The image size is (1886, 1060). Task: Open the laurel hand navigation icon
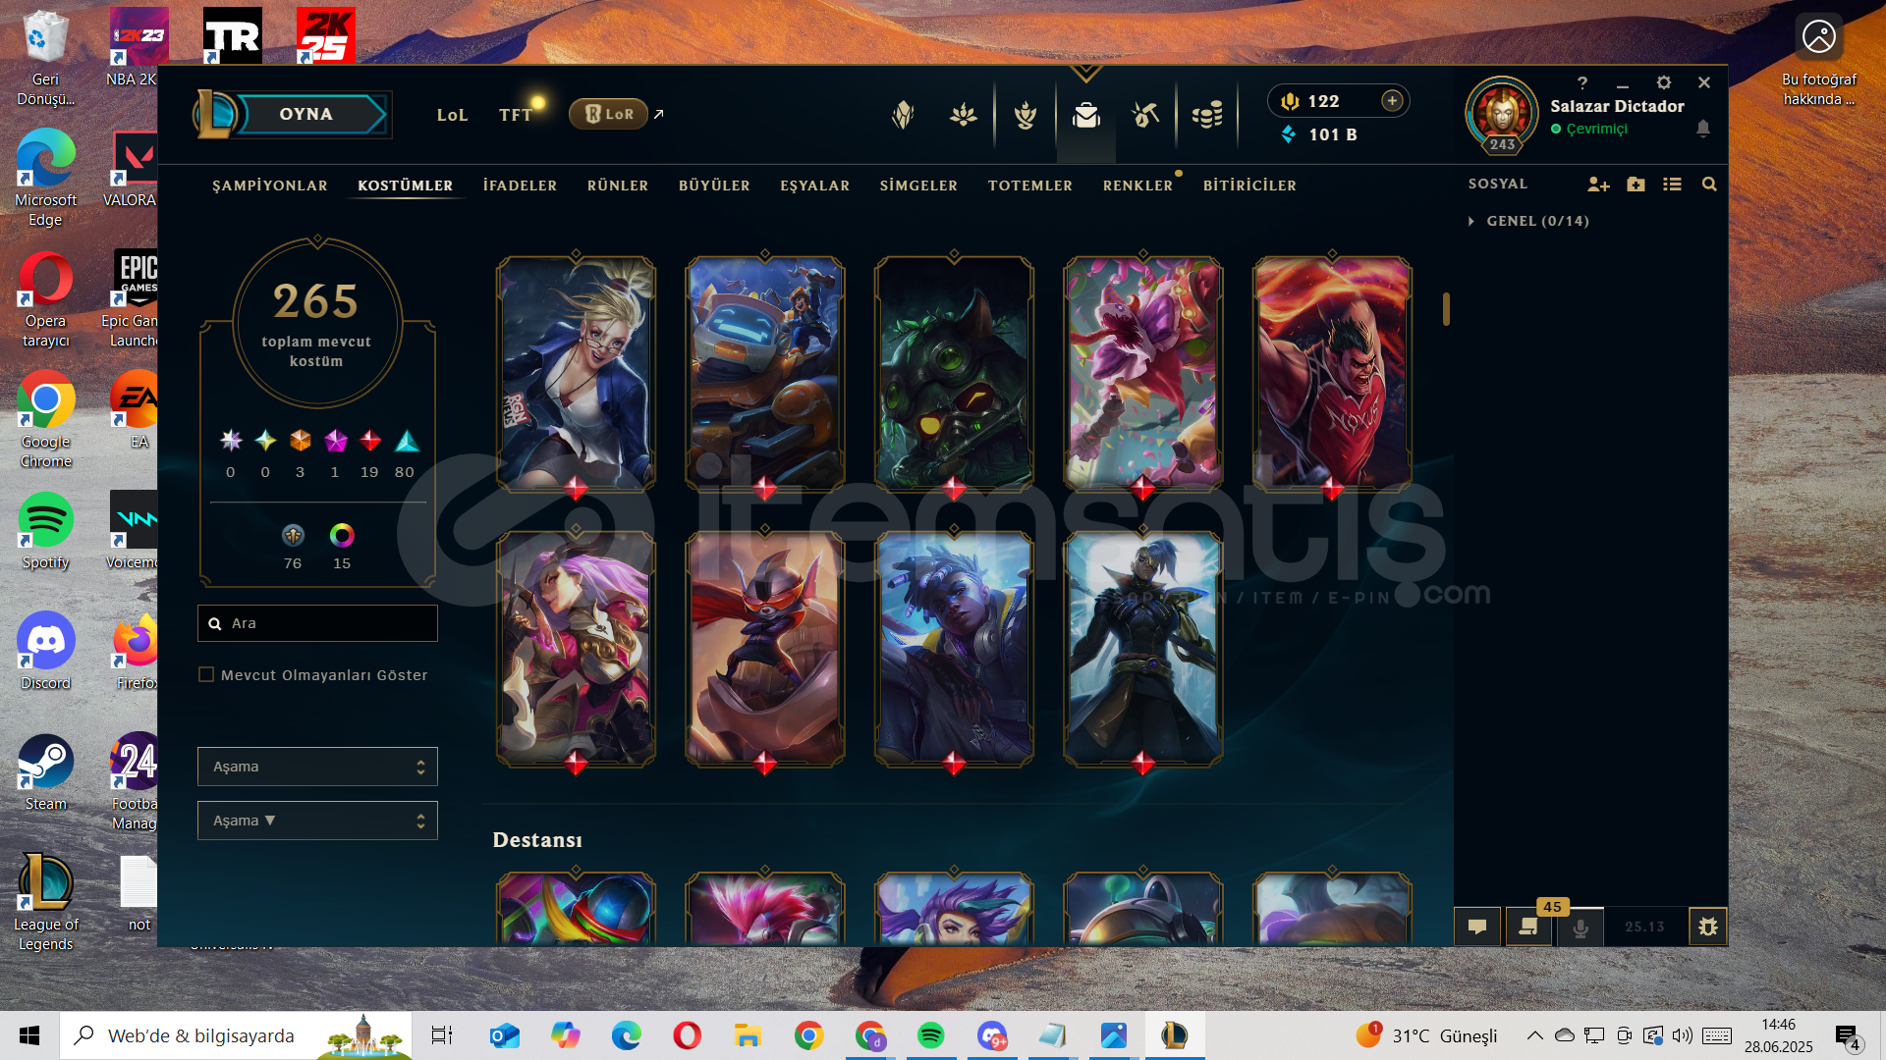tap(1026, 116)
